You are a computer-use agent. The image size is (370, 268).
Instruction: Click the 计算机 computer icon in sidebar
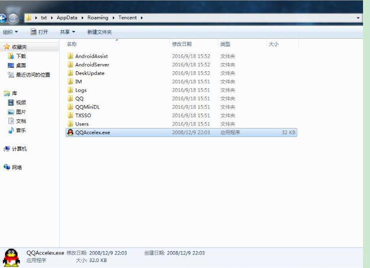click(7, 149)
